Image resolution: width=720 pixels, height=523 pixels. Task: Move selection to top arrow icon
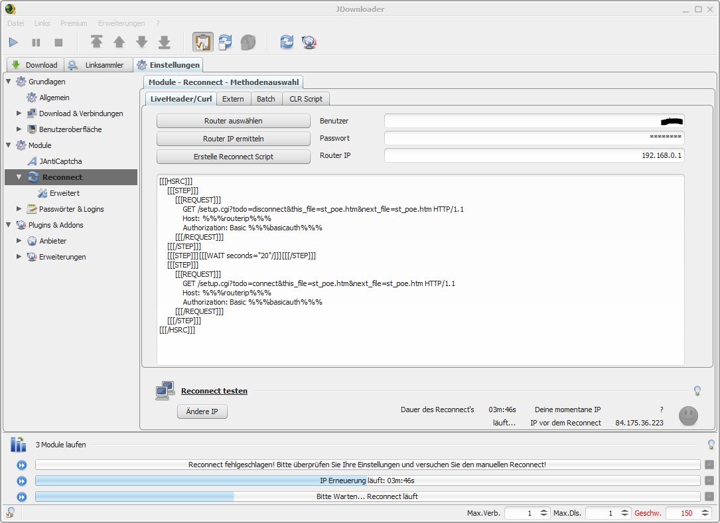coord(96,42)
